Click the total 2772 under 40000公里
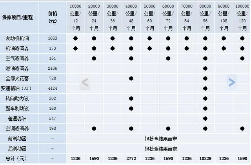 pyautogui.click(x=131, y=159)
